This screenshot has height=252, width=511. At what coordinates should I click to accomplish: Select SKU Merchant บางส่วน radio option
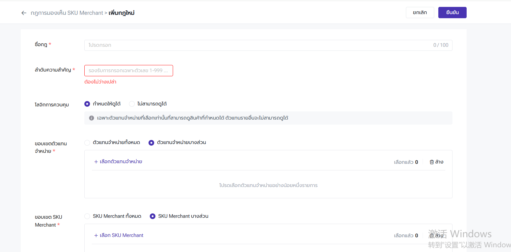[153, 216]
